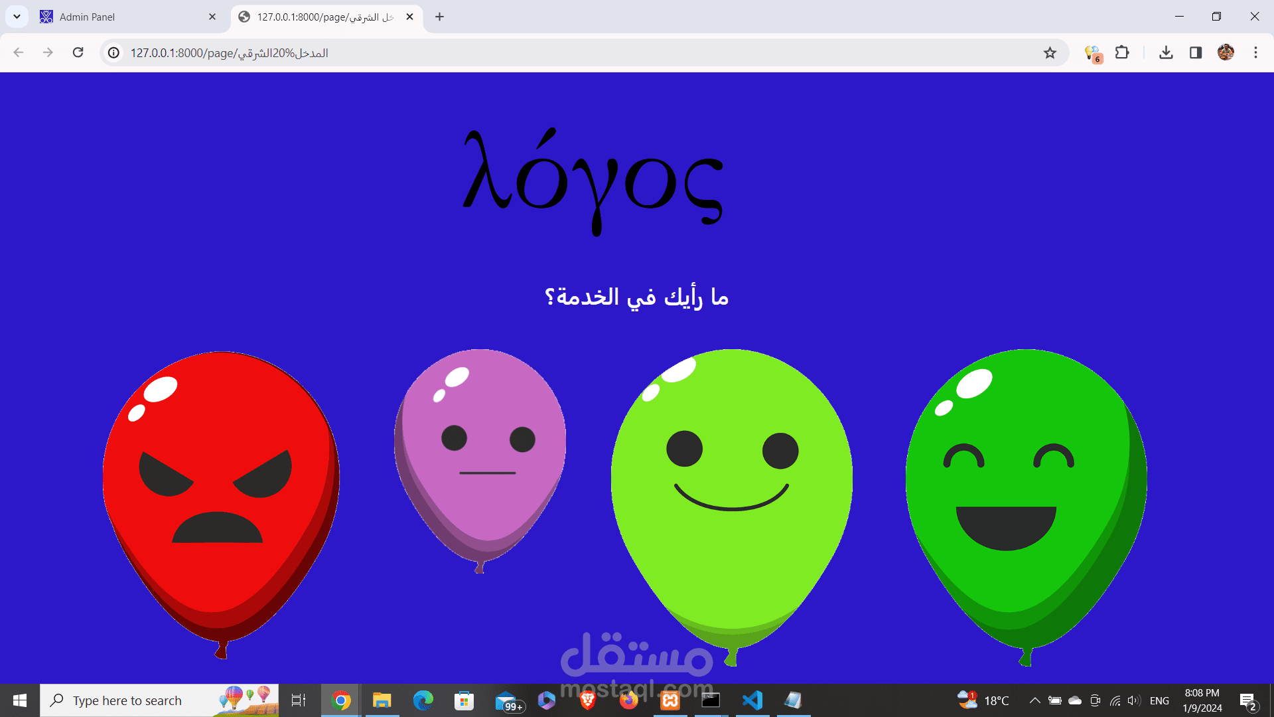This screenshot has width=1274, height=717.
Task: Open the volume control in the taskbar
Action: point(1133,700)
